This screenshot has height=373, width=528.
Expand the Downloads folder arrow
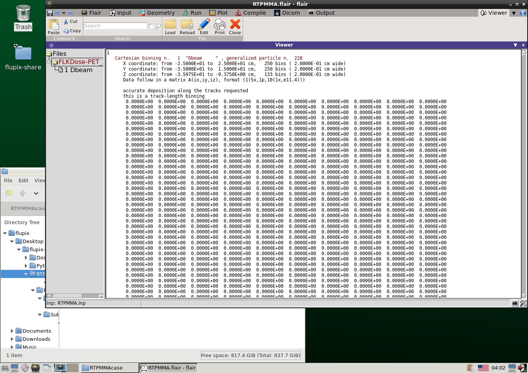pos(12,339)
